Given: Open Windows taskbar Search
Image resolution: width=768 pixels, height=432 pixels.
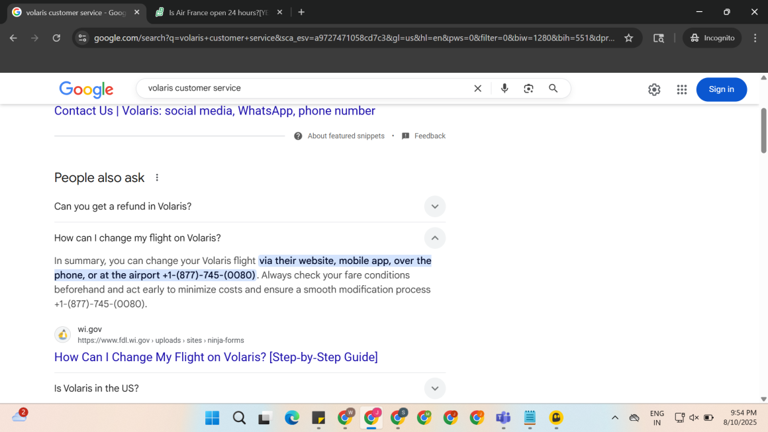Looking at the screenshot, I should 239,418.
